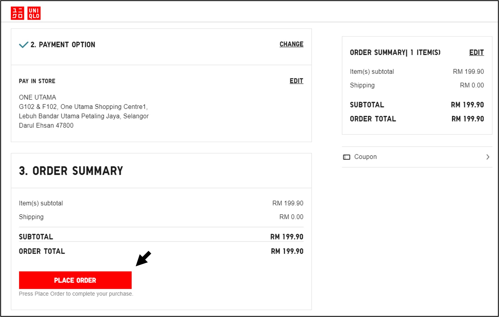The height and width of the screenshot is (317, 499).
Task: Click the black arrow pointing at Place Order
Action: (144, 258)
